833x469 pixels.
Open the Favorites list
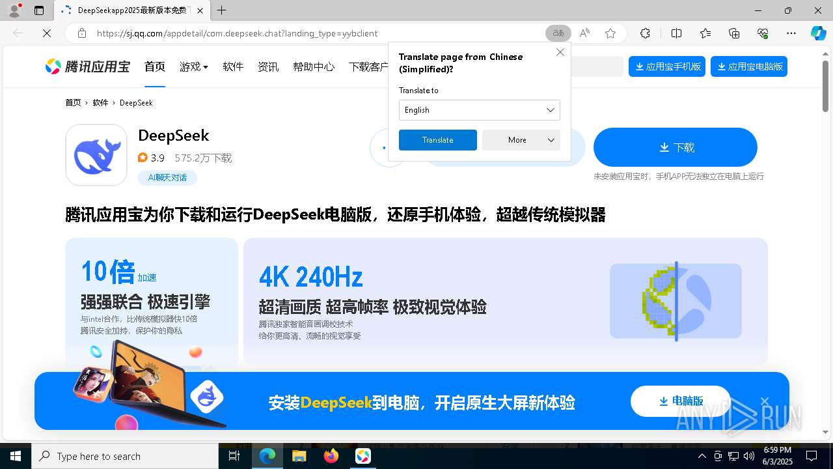tap(705, 33)
